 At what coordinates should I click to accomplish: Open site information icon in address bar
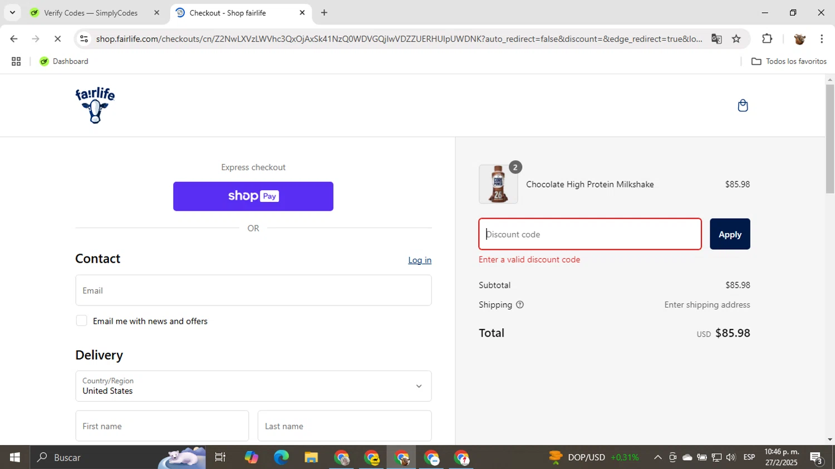tap(84, 39)
